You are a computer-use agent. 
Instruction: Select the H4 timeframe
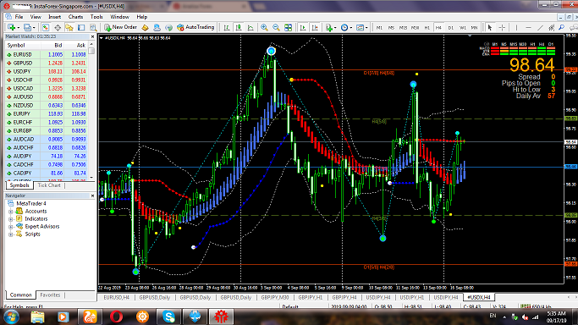point(438,28)
